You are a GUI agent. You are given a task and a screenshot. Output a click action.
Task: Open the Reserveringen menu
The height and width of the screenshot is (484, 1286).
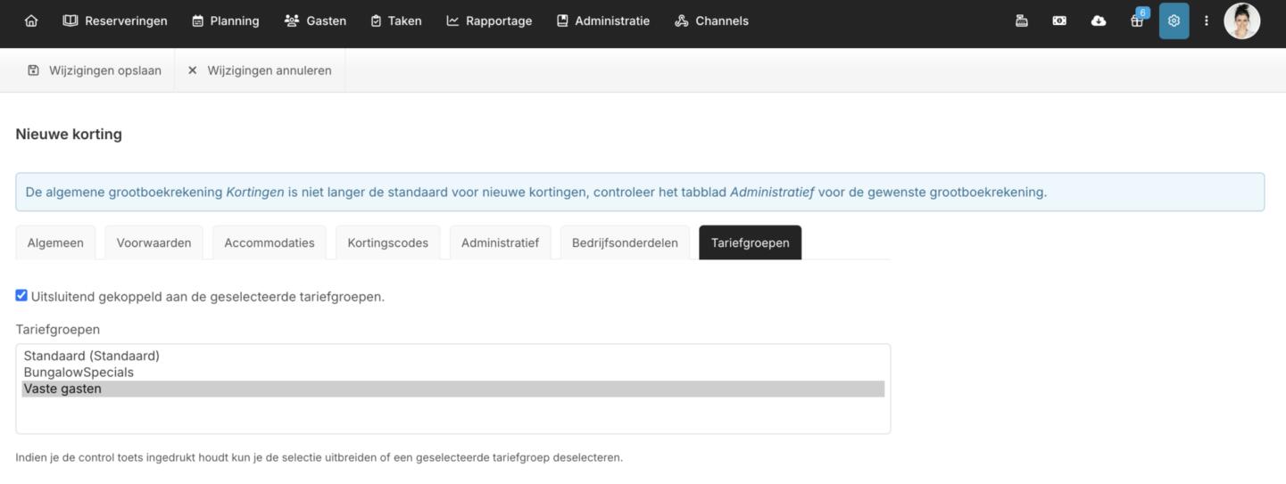pyautogui.click(x=115, y=21)
